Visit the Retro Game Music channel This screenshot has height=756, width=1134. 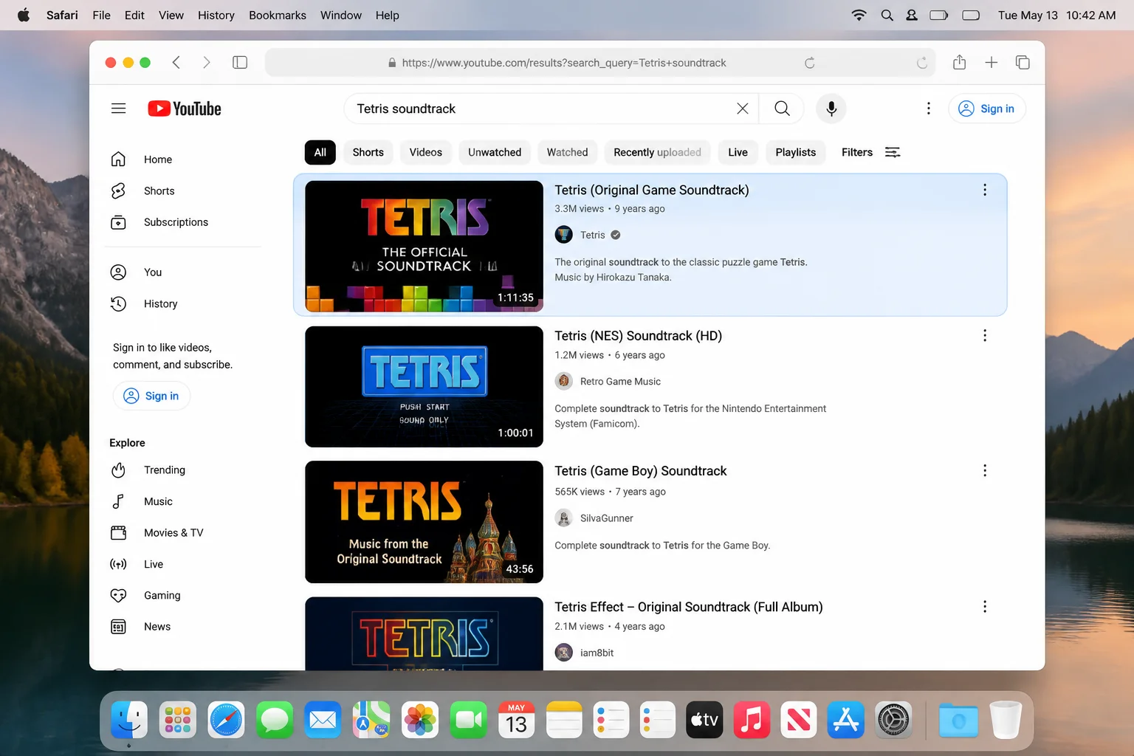(x=620, y=382)
